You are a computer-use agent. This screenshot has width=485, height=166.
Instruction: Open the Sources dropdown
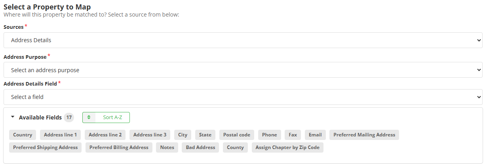(243, 40)
